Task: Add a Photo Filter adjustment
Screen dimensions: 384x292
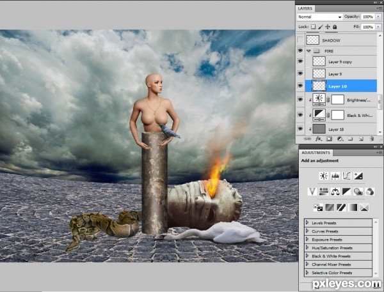Action: (358, 192)
